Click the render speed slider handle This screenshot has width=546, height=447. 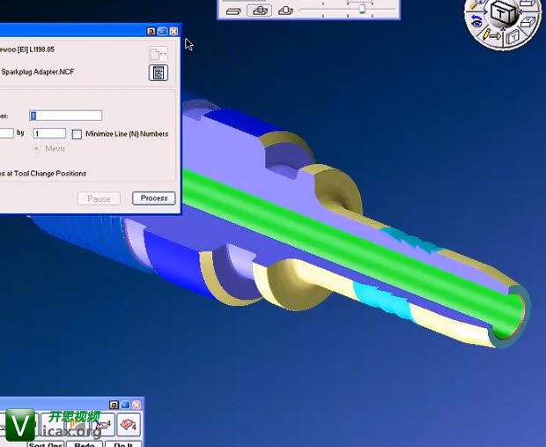(362, 9)
